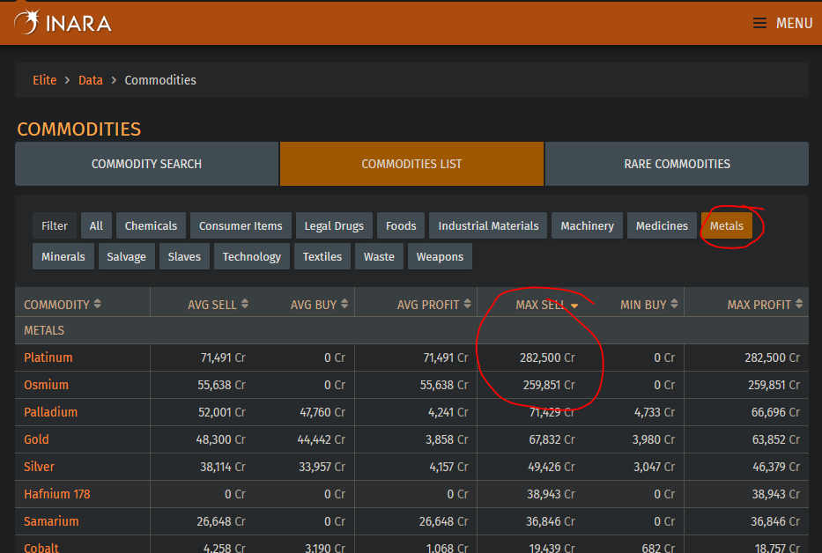Open the Samarium commodity link
Image resolution: width=822 pixels, height=553 pixels.
click(x=51, y=521)
